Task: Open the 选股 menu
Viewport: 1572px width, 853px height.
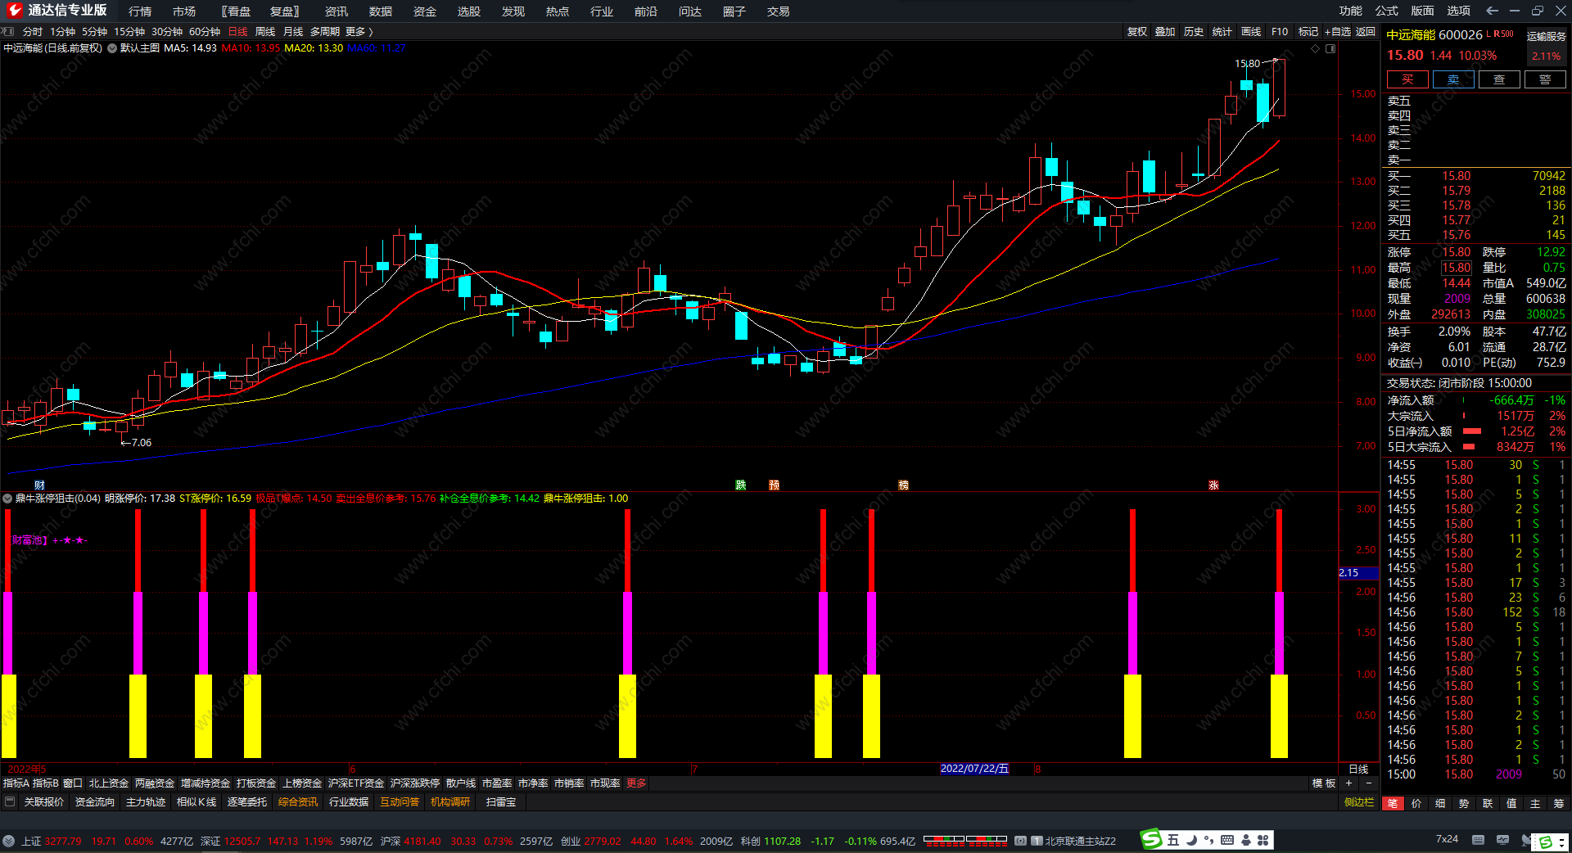Action: (x=469, y=11)
